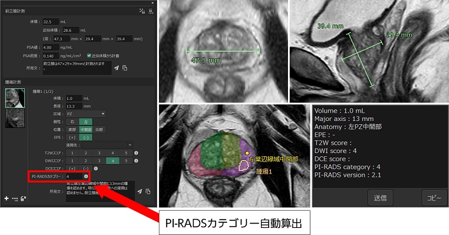Send the prostate findings text via paper-plane icon
The width and height of the screenshot is (449, 235).
[116, 68]
